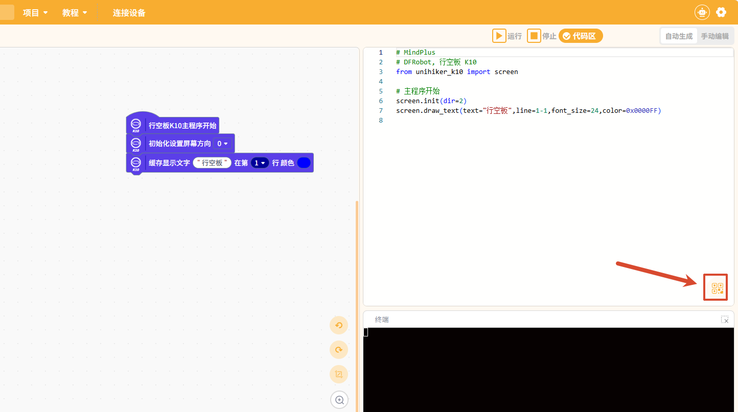This screenshot has height=412, width=738.
Task: Click the crop icon in workspace
Action: click(x=339, y=374)
